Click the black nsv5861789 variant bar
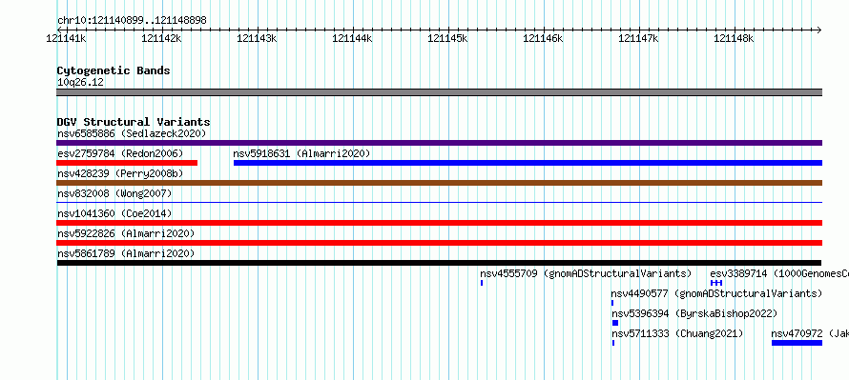This screenshot has width=849, height=380. 439,263
